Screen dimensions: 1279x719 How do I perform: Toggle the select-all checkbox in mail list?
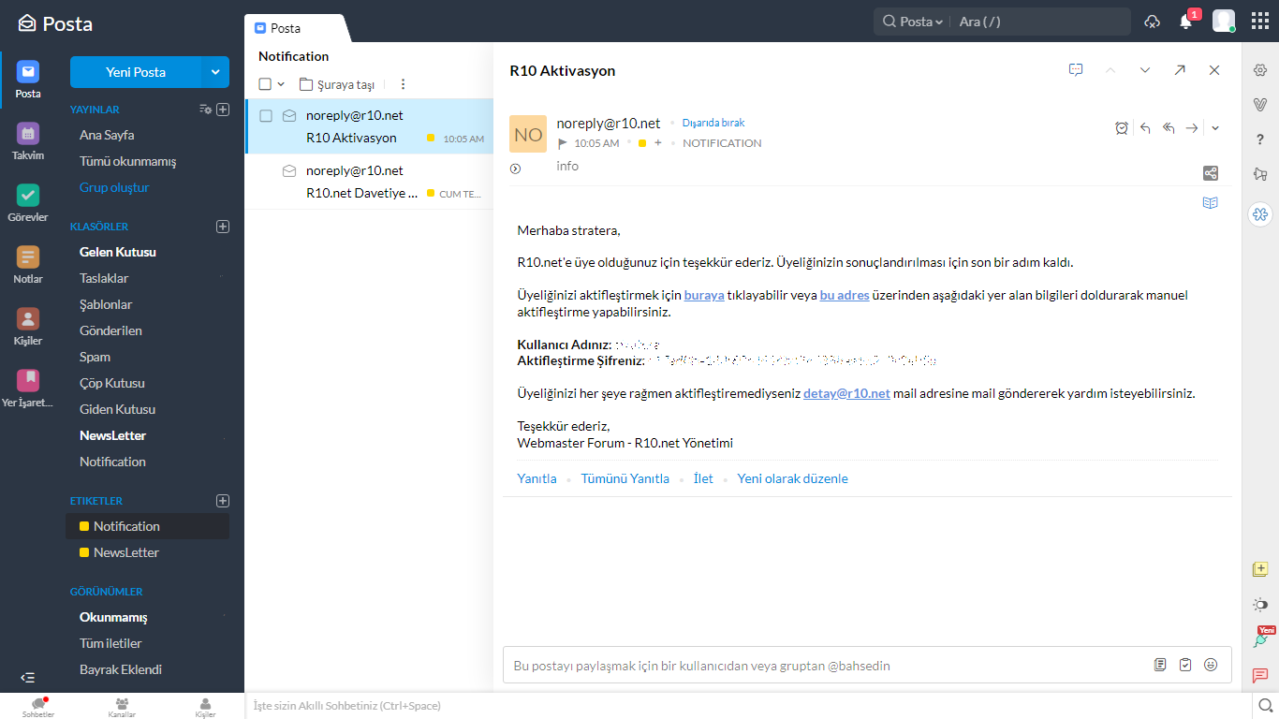[265, 84]
